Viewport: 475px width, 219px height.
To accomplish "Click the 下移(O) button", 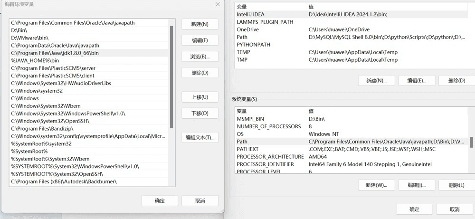I will (x=200, y=113).
